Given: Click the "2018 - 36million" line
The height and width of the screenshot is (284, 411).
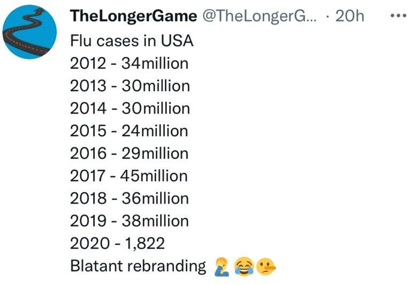Looking at the screenshot, I should (129, 198).
